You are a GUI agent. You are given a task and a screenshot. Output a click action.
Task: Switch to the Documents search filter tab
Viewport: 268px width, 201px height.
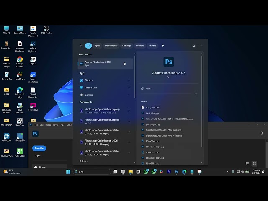pyautogui.click(x=111, y=46)
